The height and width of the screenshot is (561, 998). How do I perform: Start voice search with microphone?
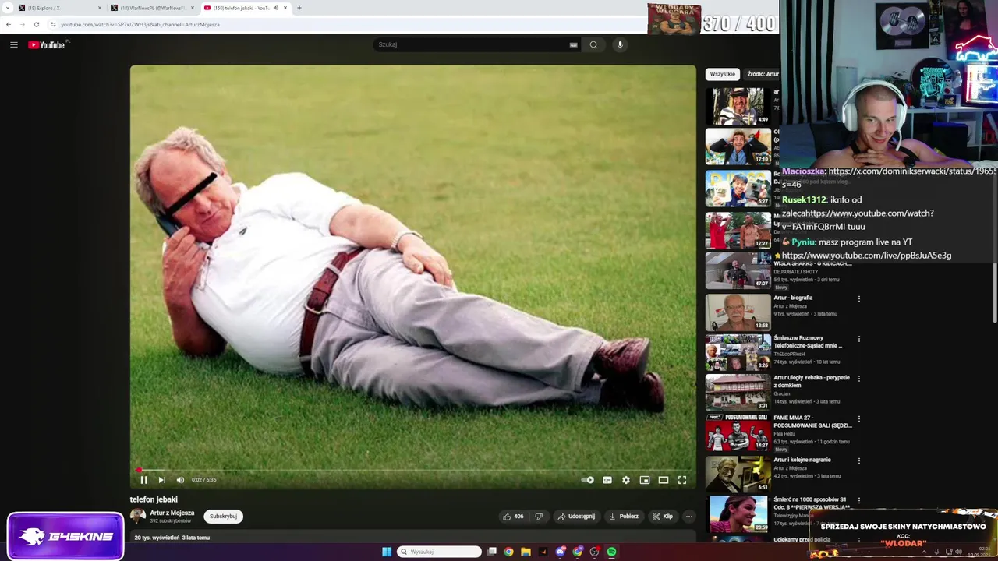[620, 44]
